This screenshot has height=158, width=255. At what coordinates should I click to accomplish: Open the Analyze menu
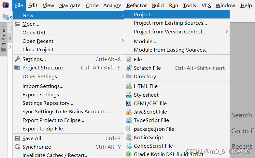coord(112,5)
